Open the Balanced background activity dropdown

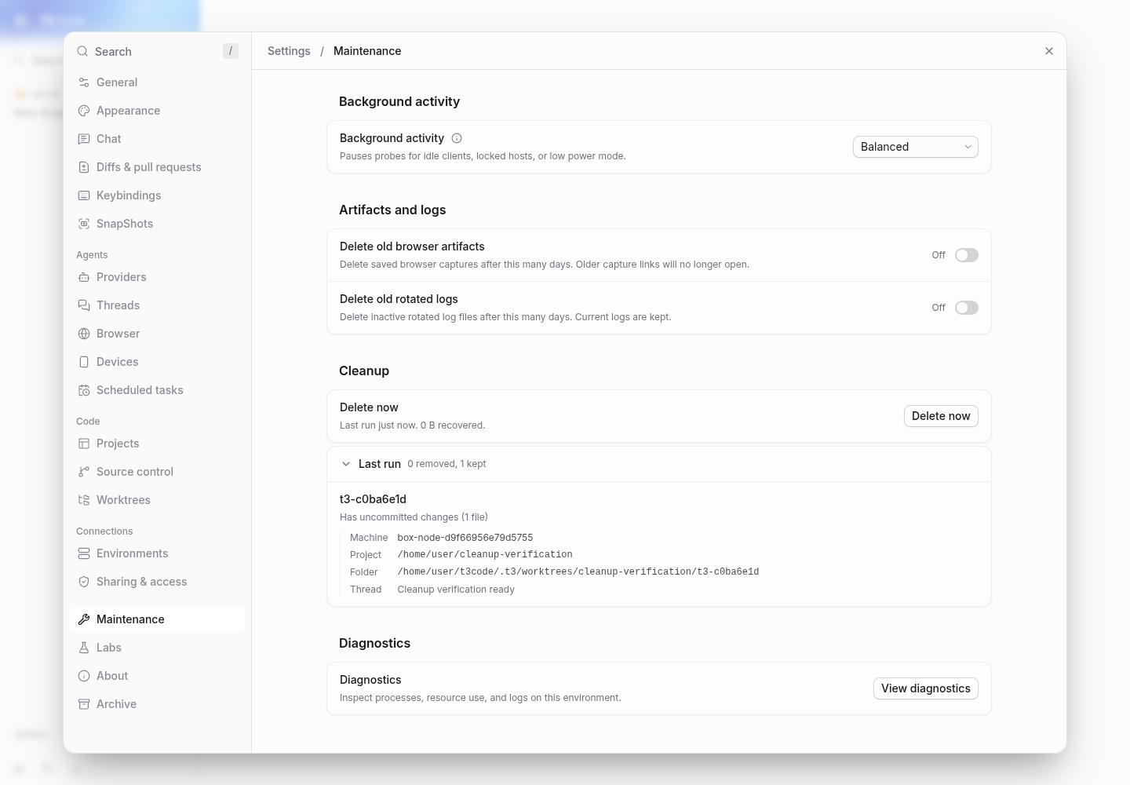pos(915,147)
